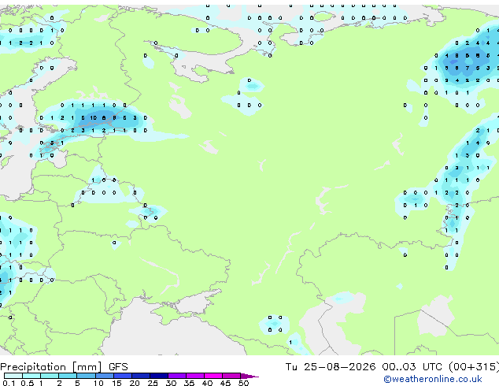
Task: Pick the 45–50 mm legend color swatch
Action: coord(231,376)
